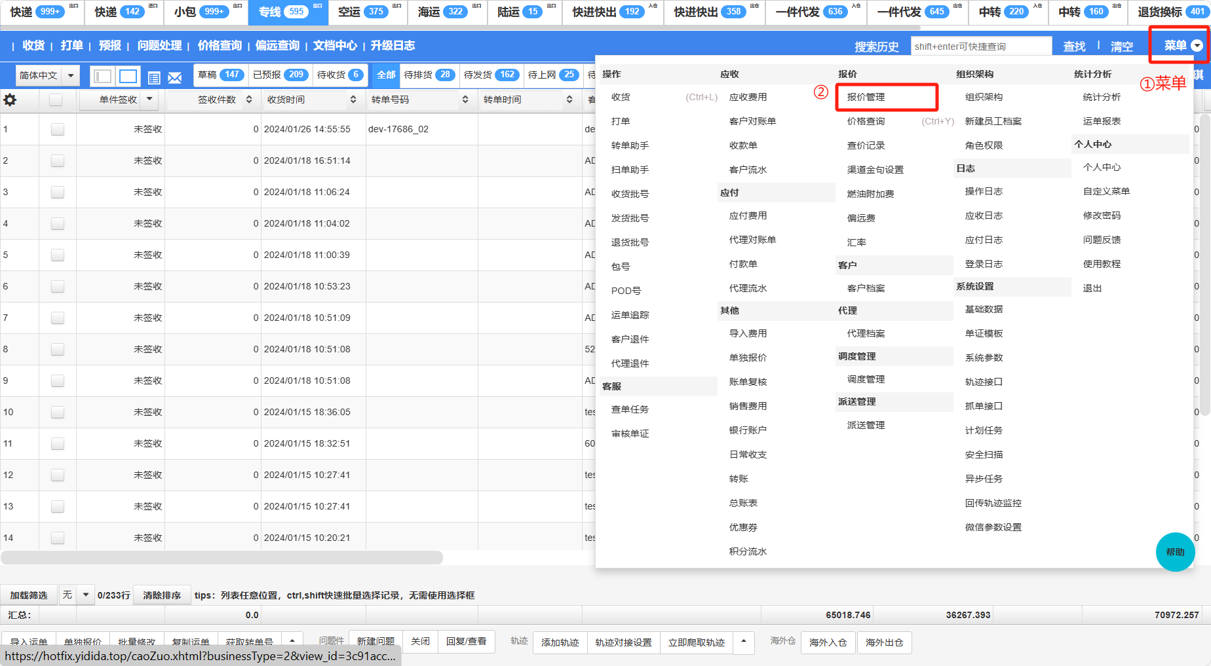Click the shift+enter quick search input field
Image resolution: width=1211 pixels, height=666 pixels.
coord(980,46)
